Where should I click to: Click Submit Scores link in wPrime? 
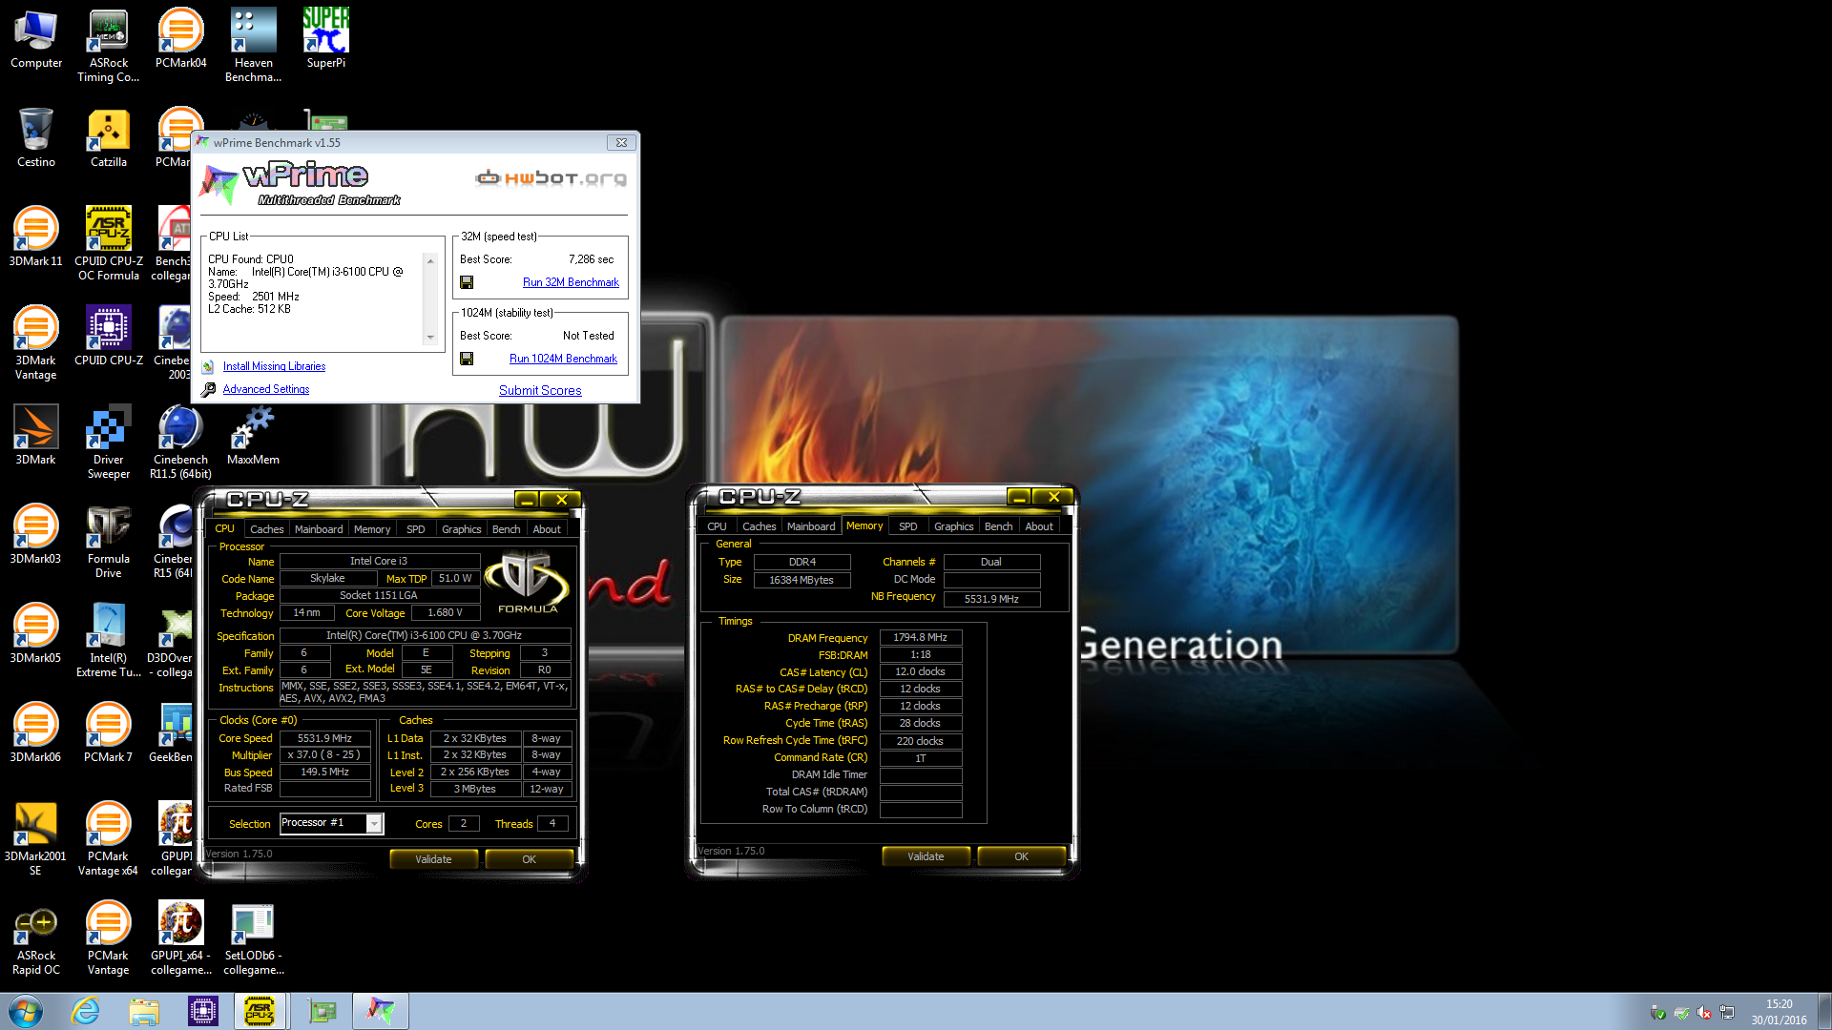pyautogui.click(x=540, y=390)
